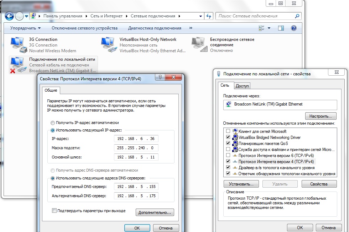Switch to the Доступ tab
This screenshot has width=349, height=232.
tap(243, 86)
